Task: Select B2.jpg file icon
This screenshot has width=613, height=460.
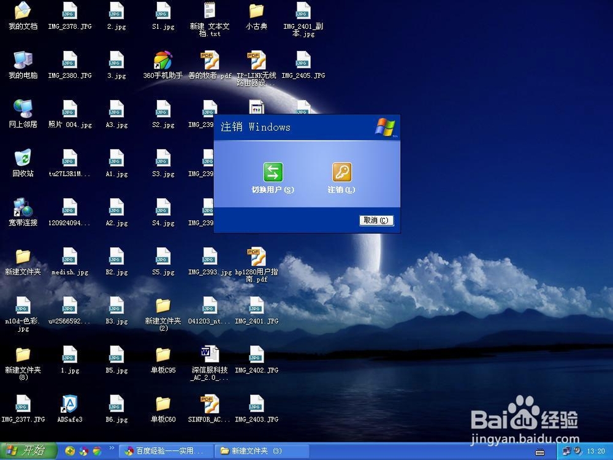Action: pyautogui.click(x=116, y=256)
